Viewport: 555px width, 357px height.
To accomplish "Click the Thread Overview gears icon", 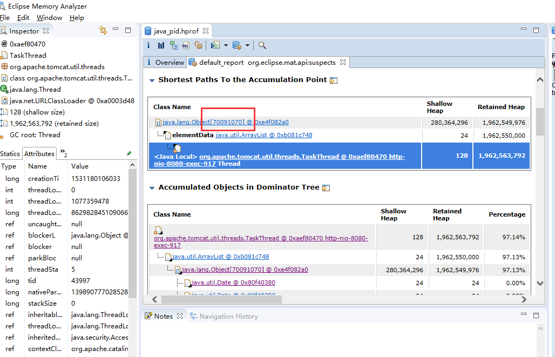I will pos(198,46).
